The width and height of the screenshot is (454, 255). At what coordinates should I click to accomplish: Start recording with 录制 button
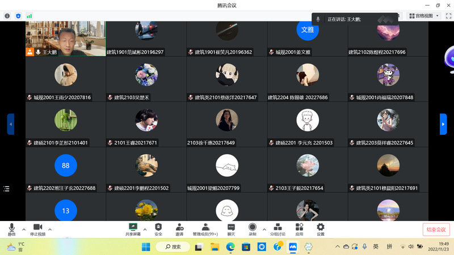pos(253,229)
